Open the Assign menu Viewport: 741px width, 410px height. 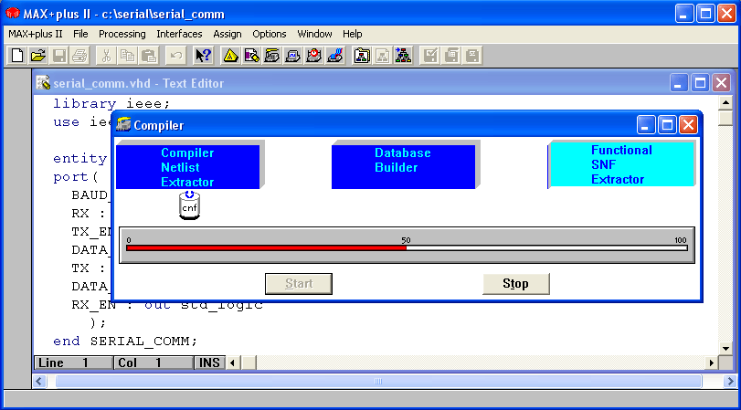point(228,34)
